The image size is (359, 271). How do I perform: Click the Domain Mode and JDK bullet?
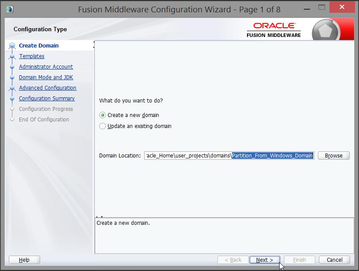tap(12, 77)
